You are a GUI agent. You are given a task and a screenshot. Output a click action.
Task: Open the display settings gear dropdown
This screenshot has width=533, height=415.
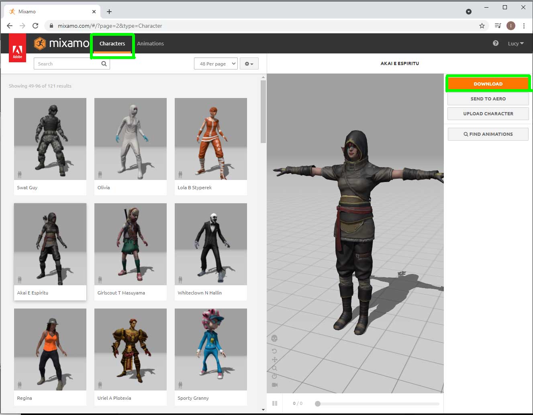[249, 63]
